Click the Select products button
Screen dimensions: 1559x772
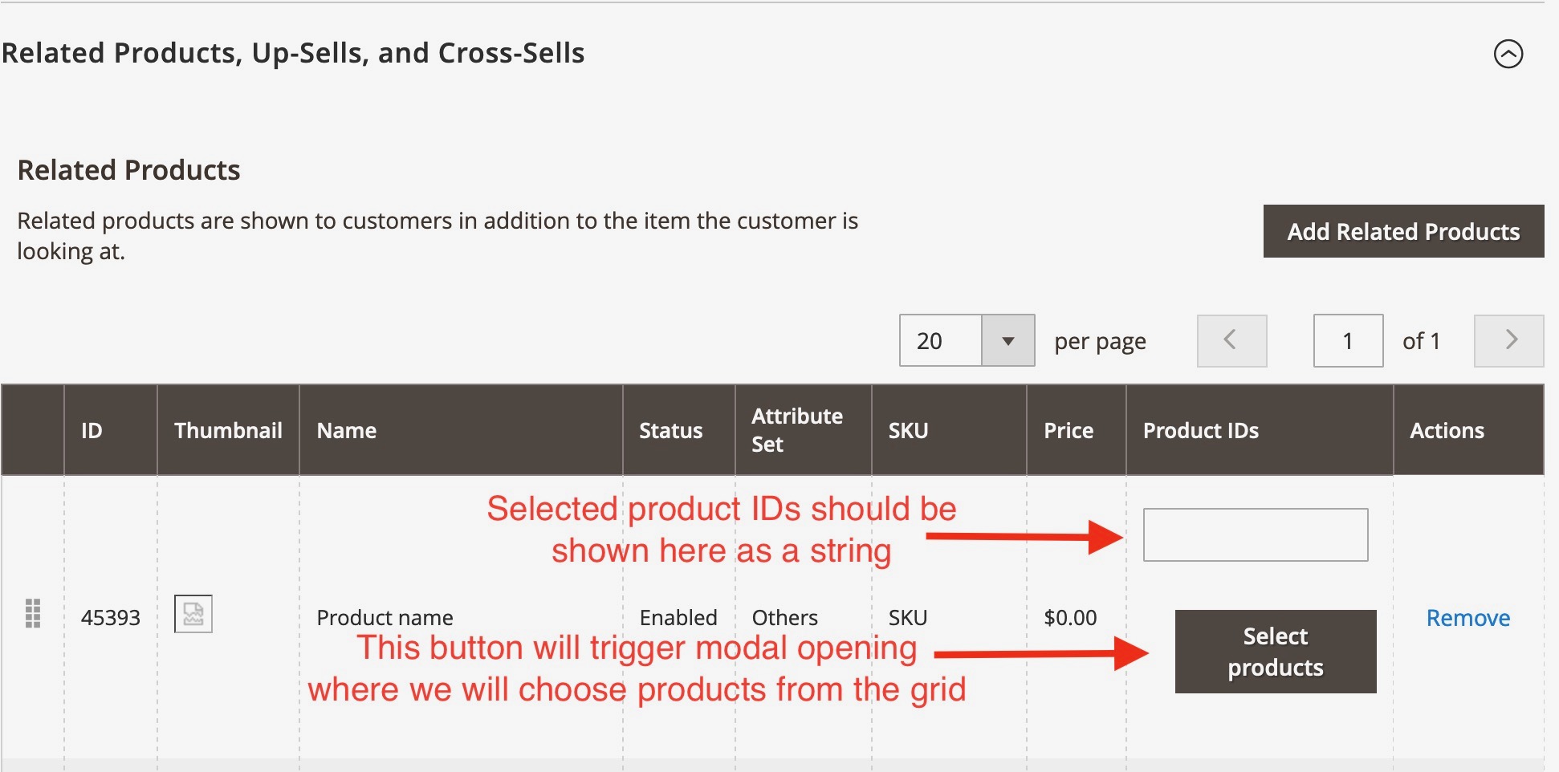[1275, 652]
